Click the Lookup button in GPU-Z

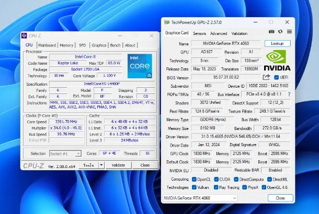point(278,43)
